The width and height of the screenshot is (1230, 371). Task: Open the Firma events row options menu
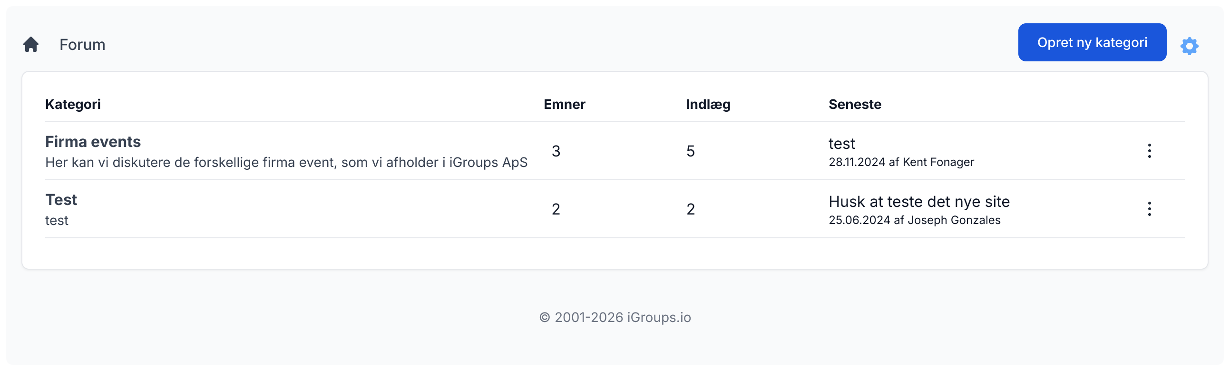1149,151
